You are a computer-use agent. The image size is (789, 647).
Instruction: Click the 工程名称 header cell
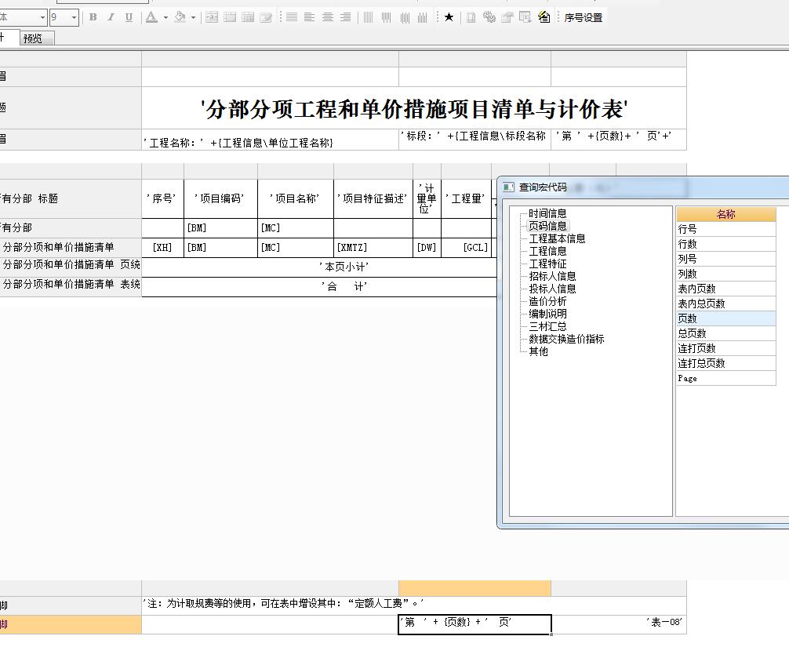[x=271, y=140]
